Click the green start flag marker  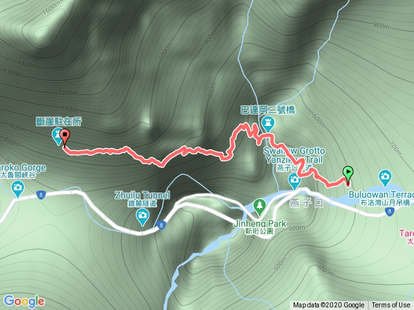(x=348, y=175)
